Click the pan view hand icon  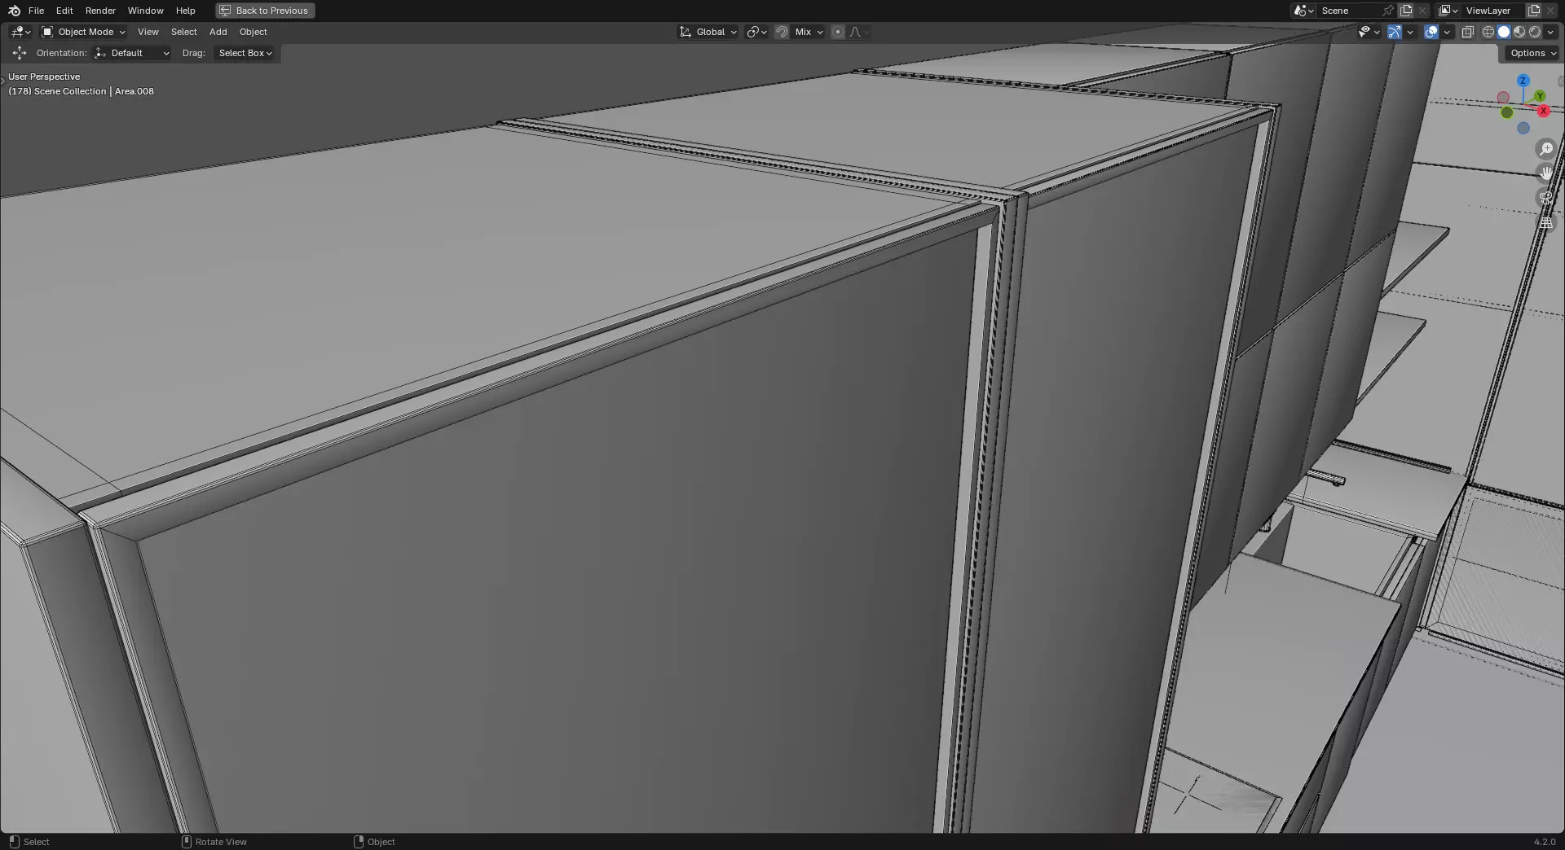click(1545, 173)
